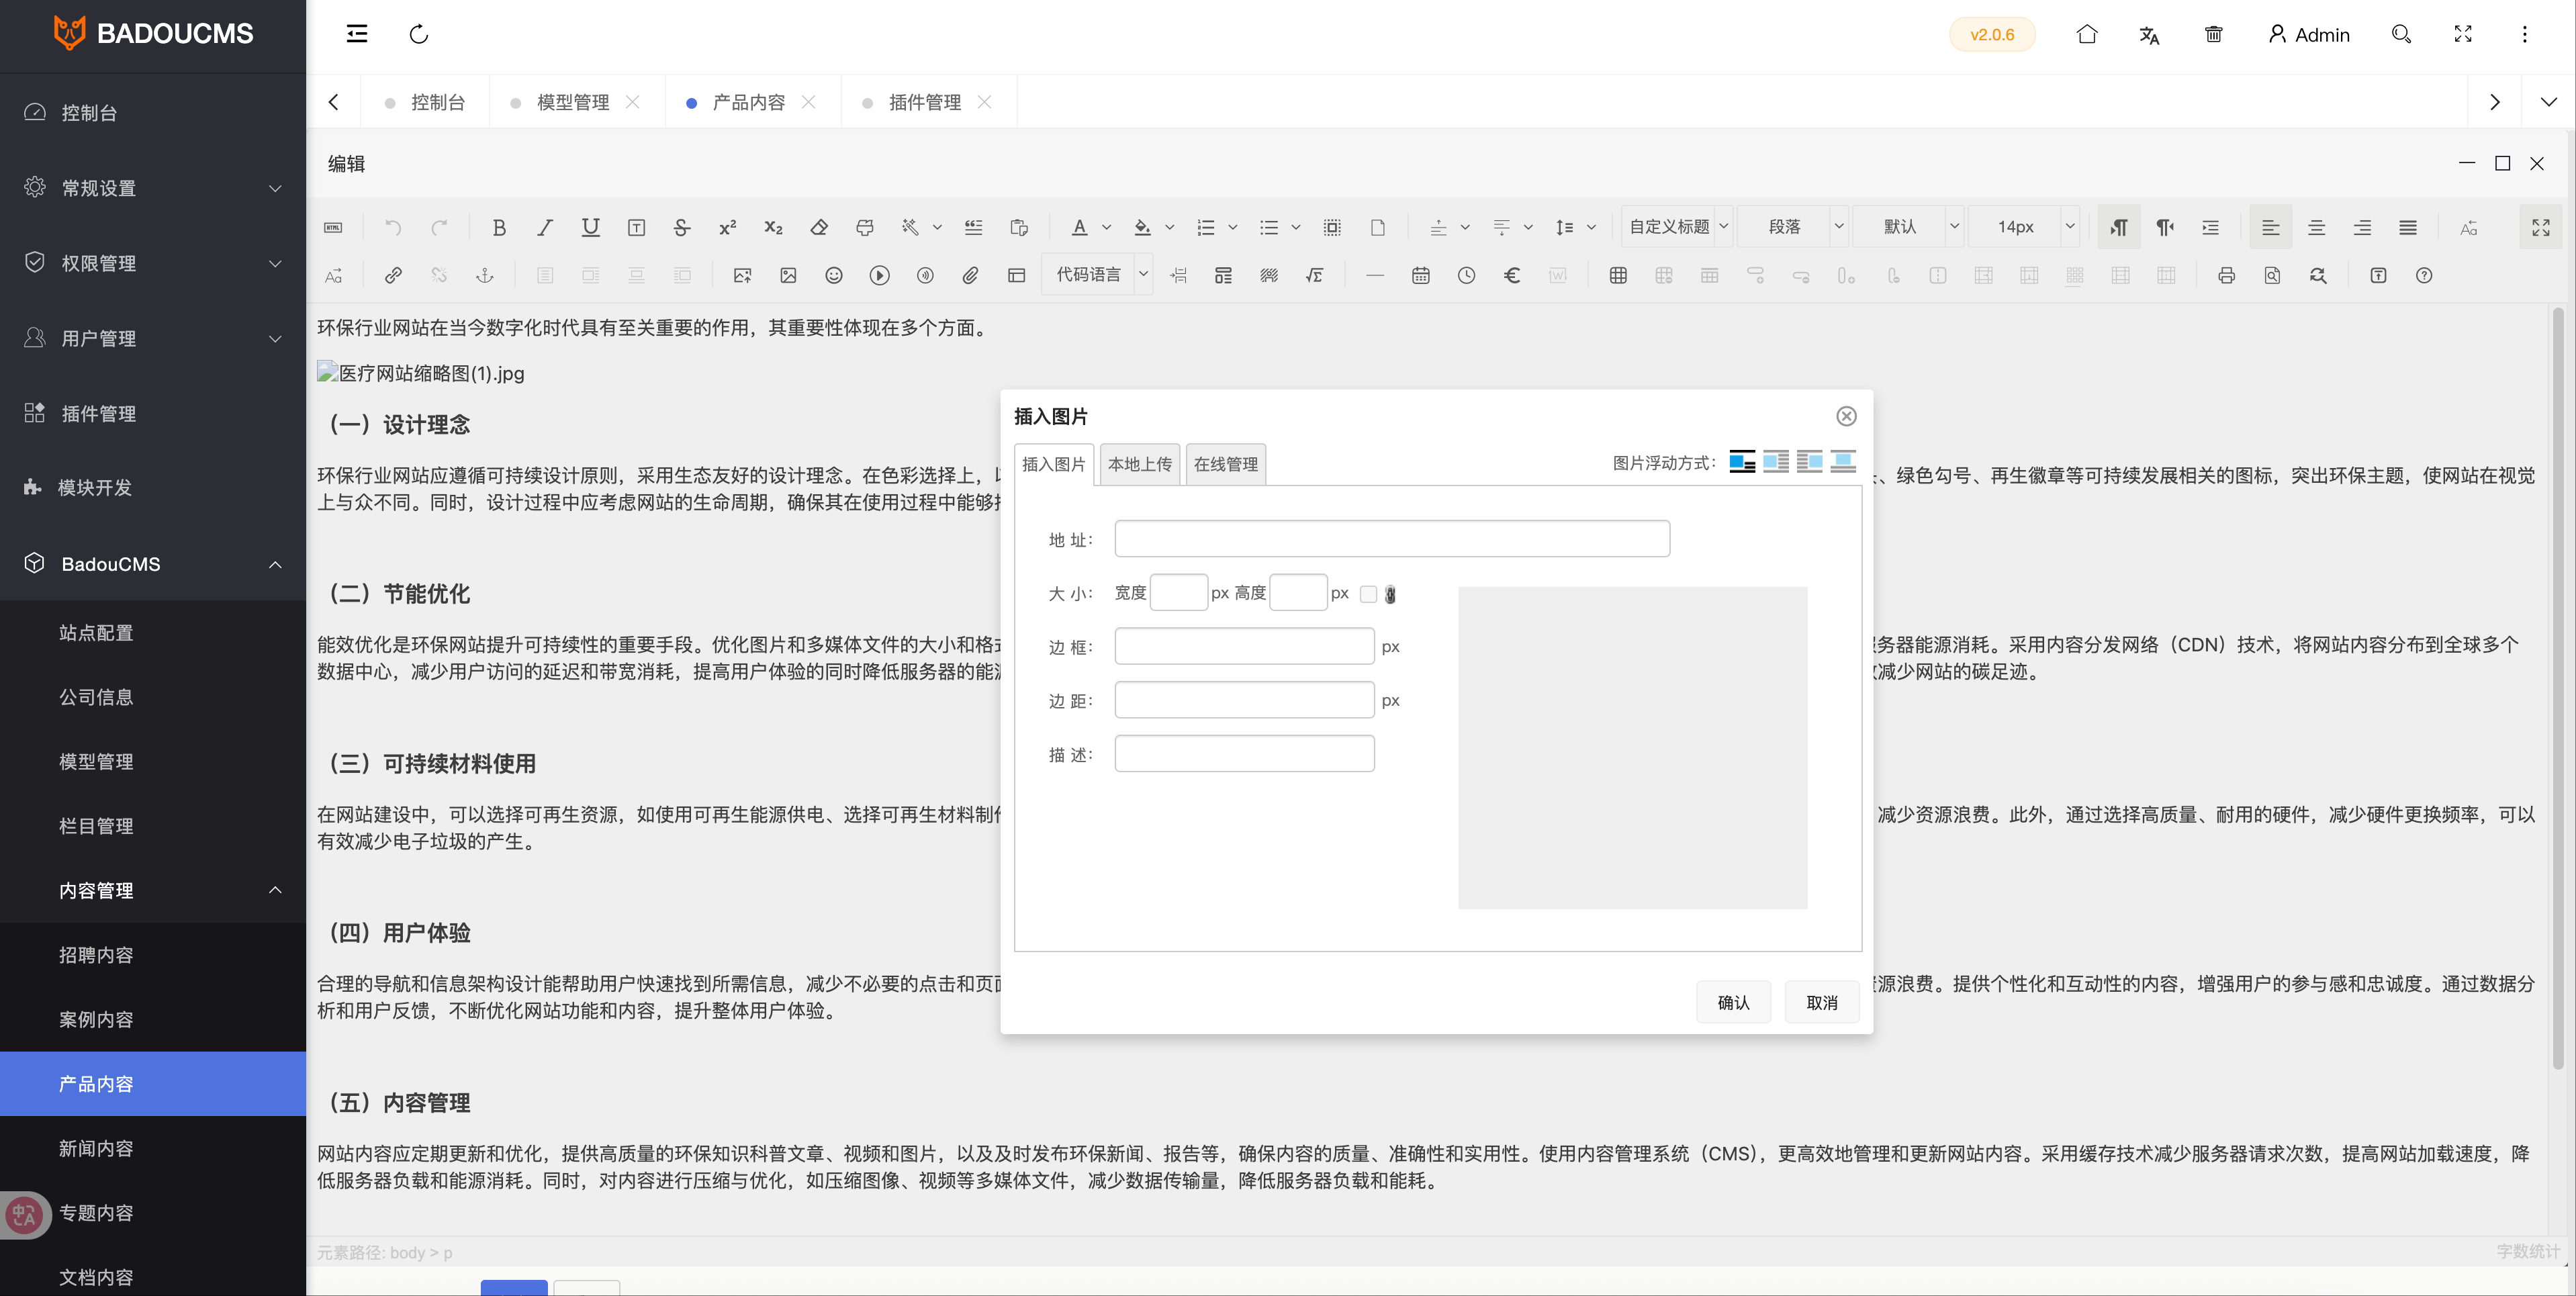Click the HTML source code icon

click(333, 227)
